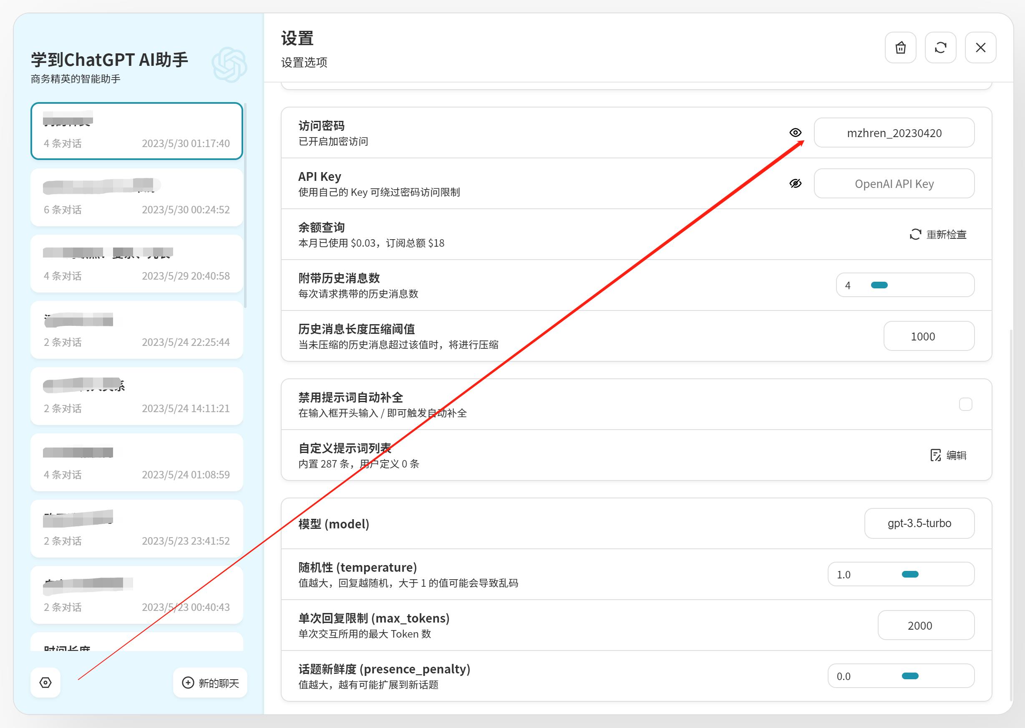Open the 模型 gpt-3.5-turbo dropdown

click(919, 523)
